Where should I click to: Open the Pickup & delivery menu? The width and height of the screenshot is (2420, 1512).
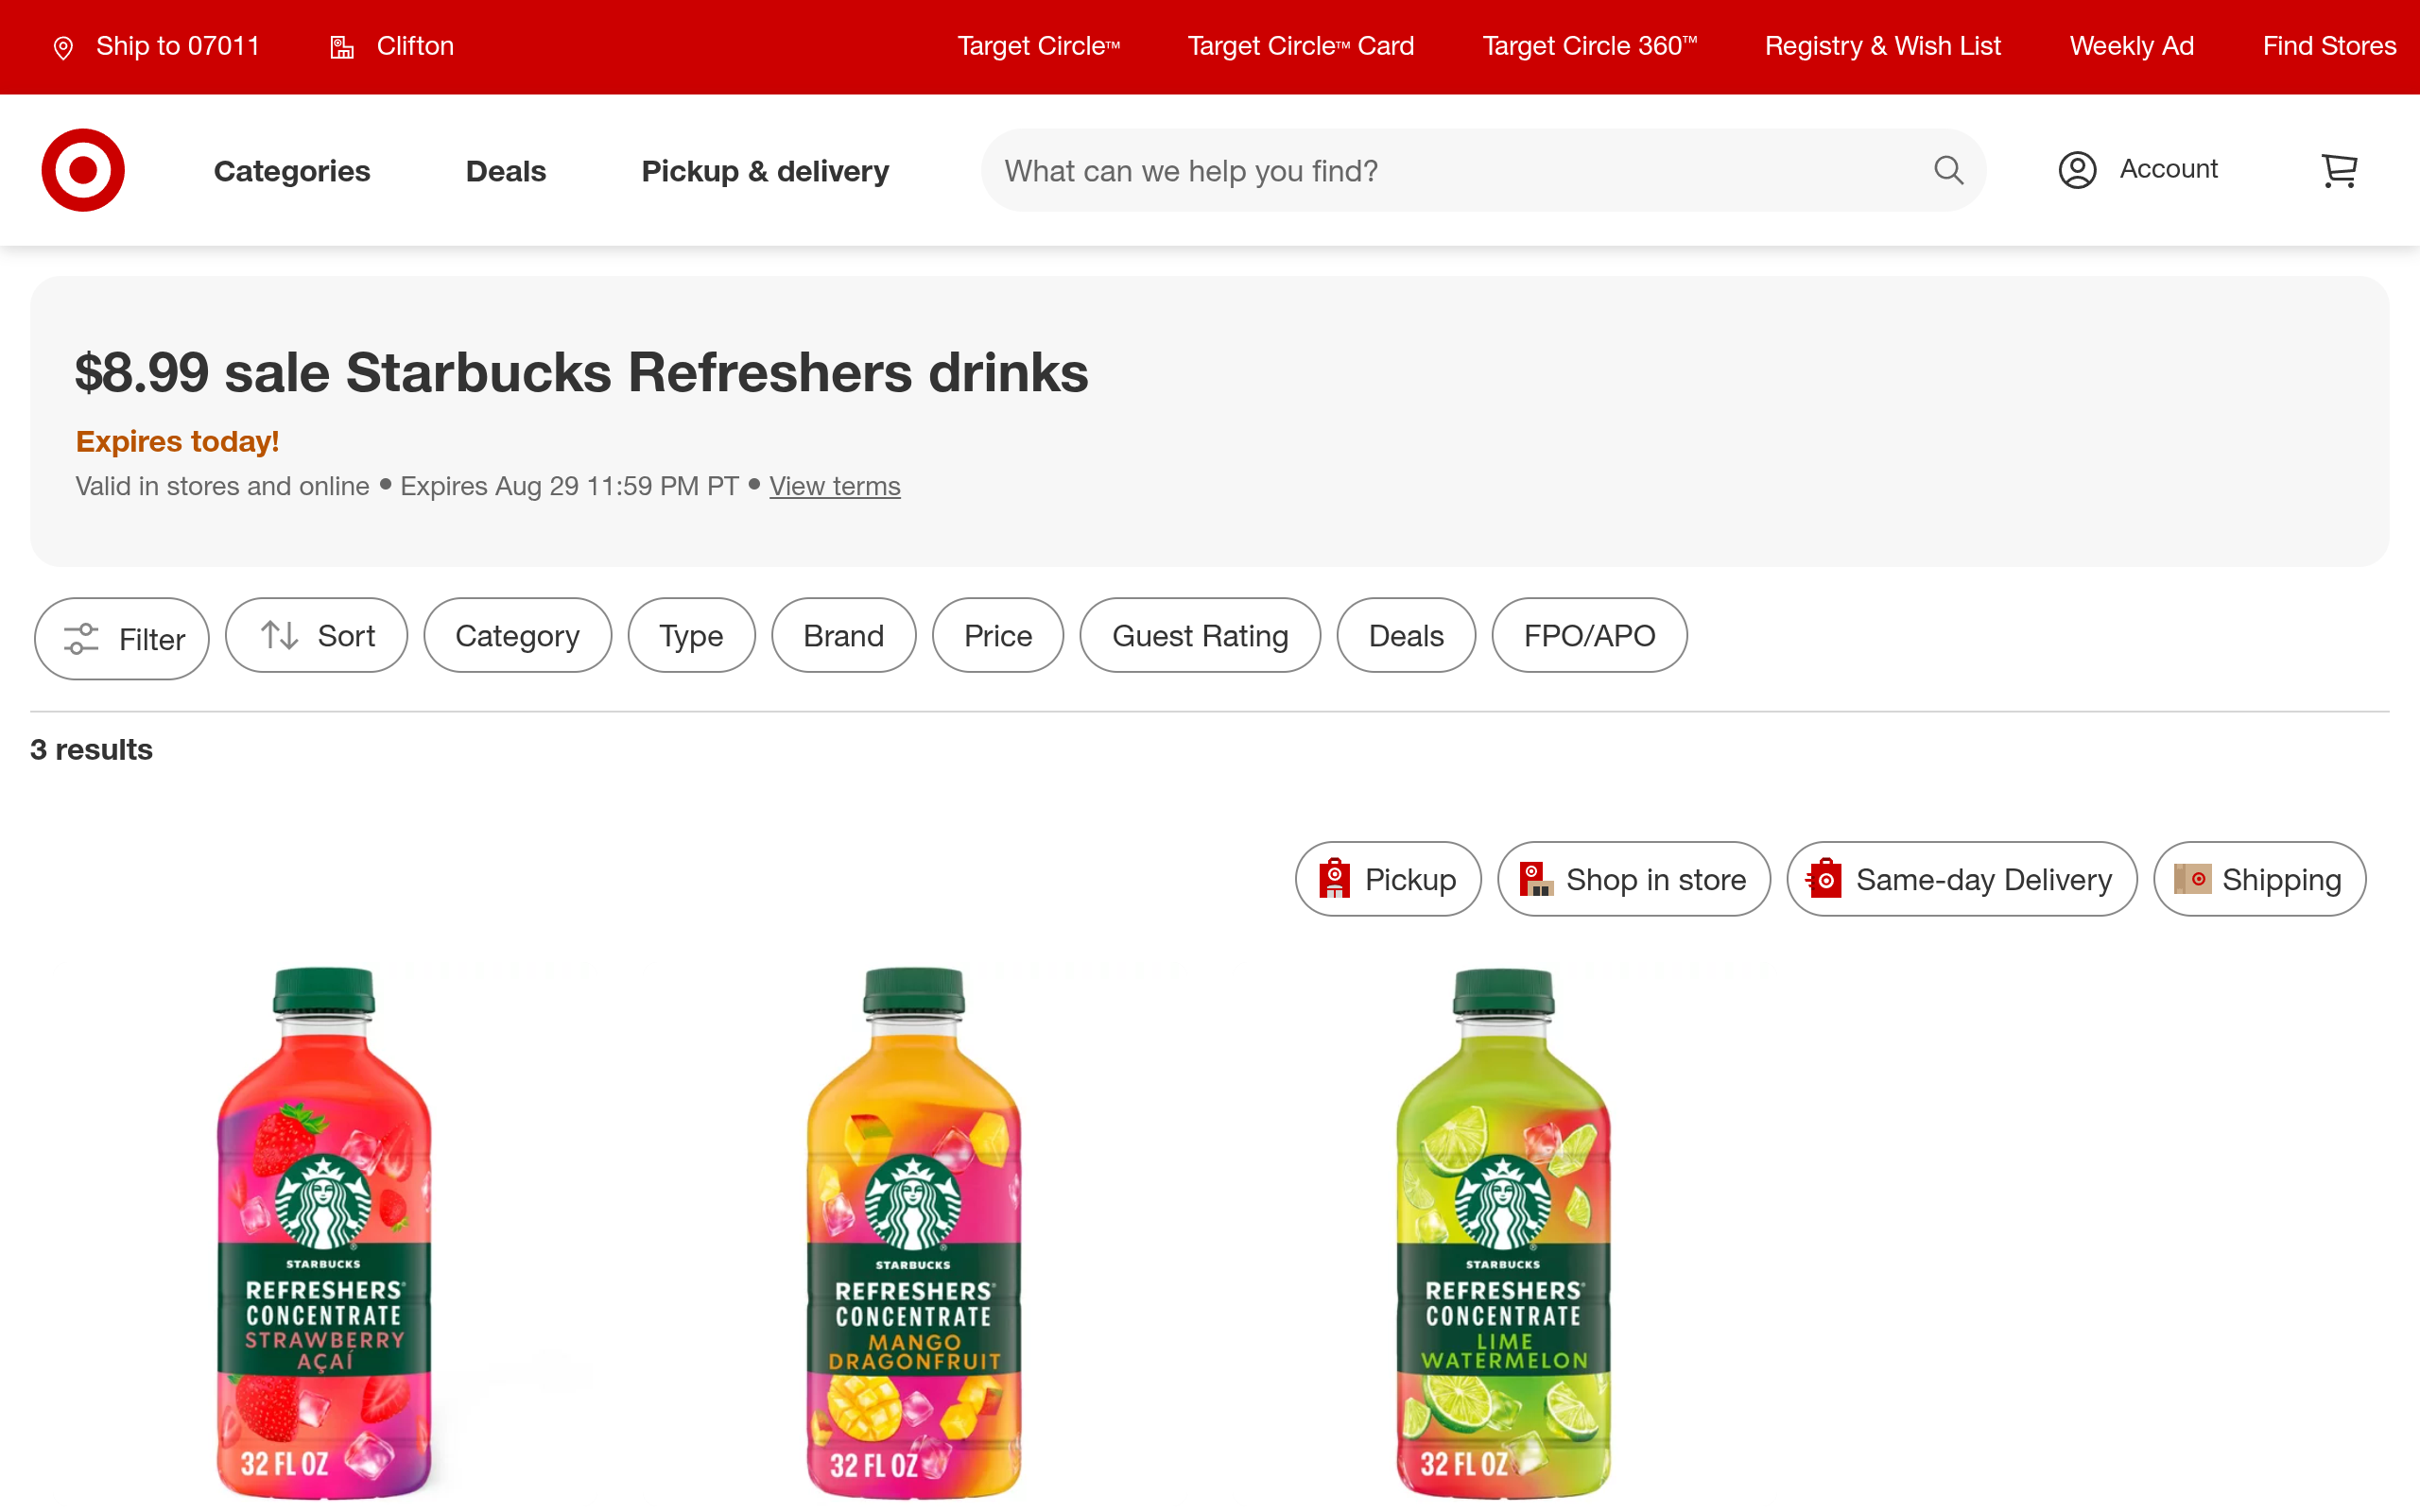tap(765, 171)
